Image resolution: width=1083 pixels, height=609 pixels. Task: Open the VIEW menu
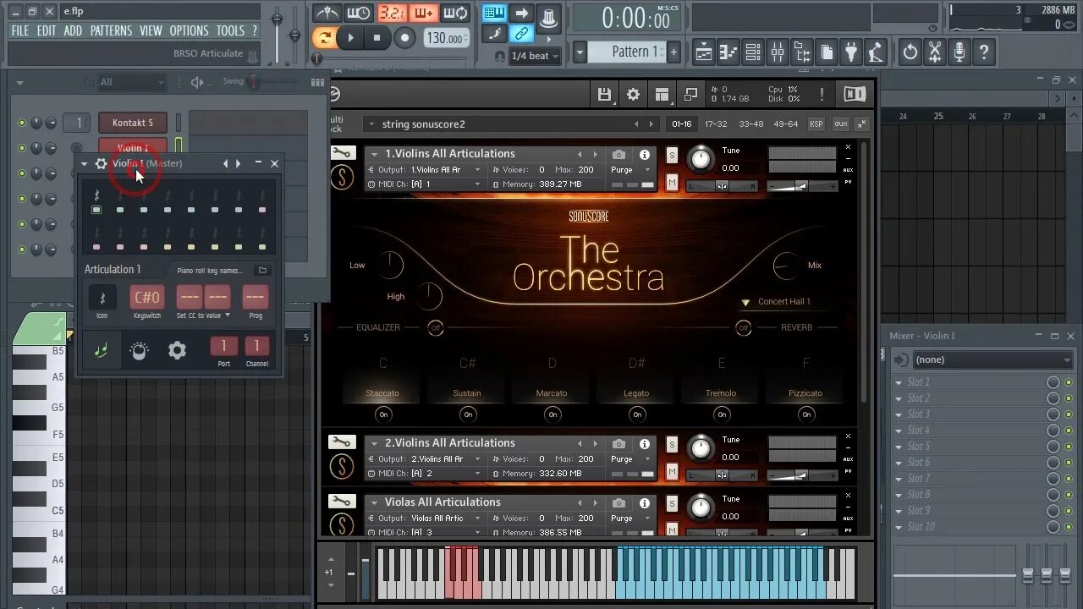point(151,30)
